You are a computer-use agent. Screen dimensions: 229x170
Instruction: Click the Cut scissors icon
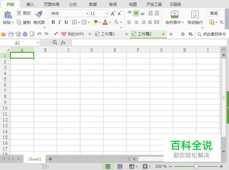19,13
